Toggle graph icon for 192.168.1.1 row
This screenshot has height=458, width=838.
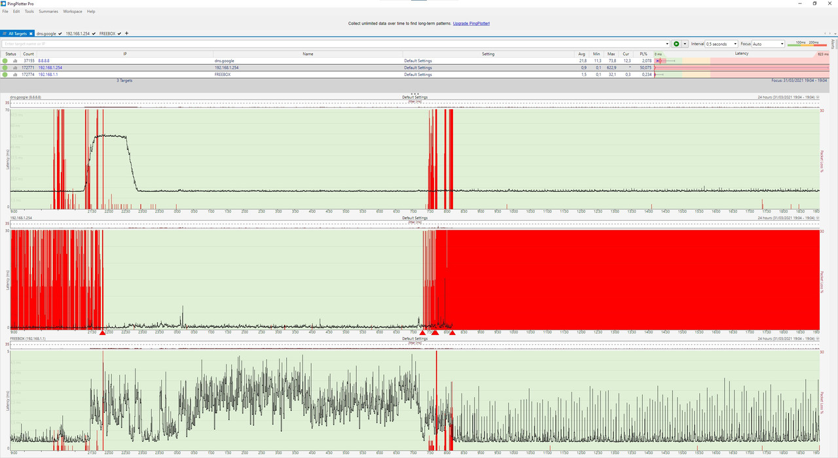pyautogui.click(x=15, y=75)
